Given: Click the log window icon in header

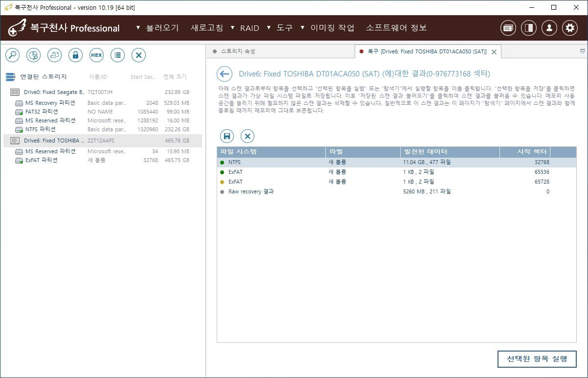Looking at the screenshot, I should tap(508, 28).
